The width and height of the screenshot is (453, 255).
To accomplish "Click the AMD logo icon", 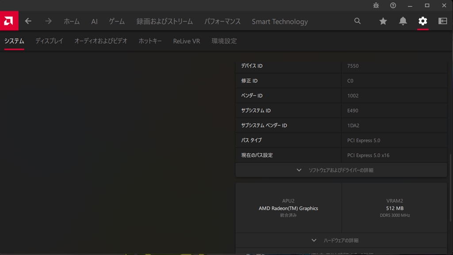I will (x=9, y=21).
